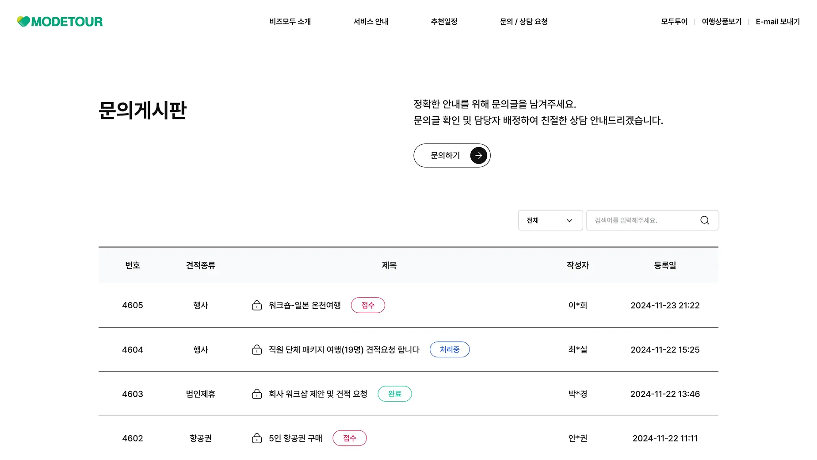Viewport: 817px width, 460px height.
Task: Focus the 검색어를 입력해주세요 search field
Action: coord(643,220)
